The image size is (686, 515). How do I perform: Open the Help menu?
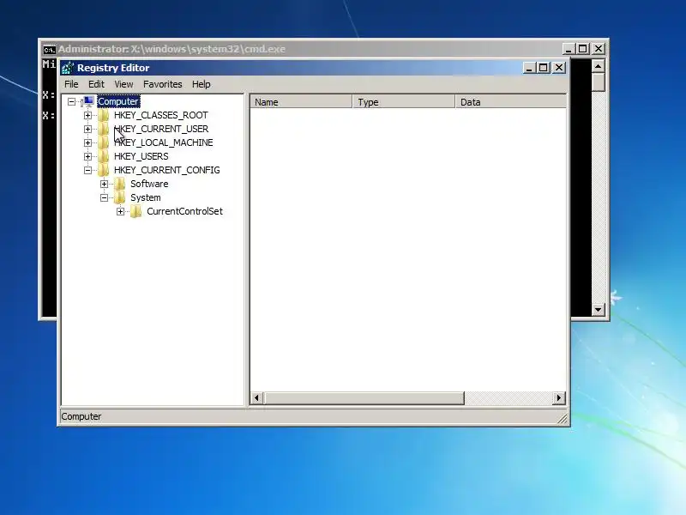coord(202,84)
